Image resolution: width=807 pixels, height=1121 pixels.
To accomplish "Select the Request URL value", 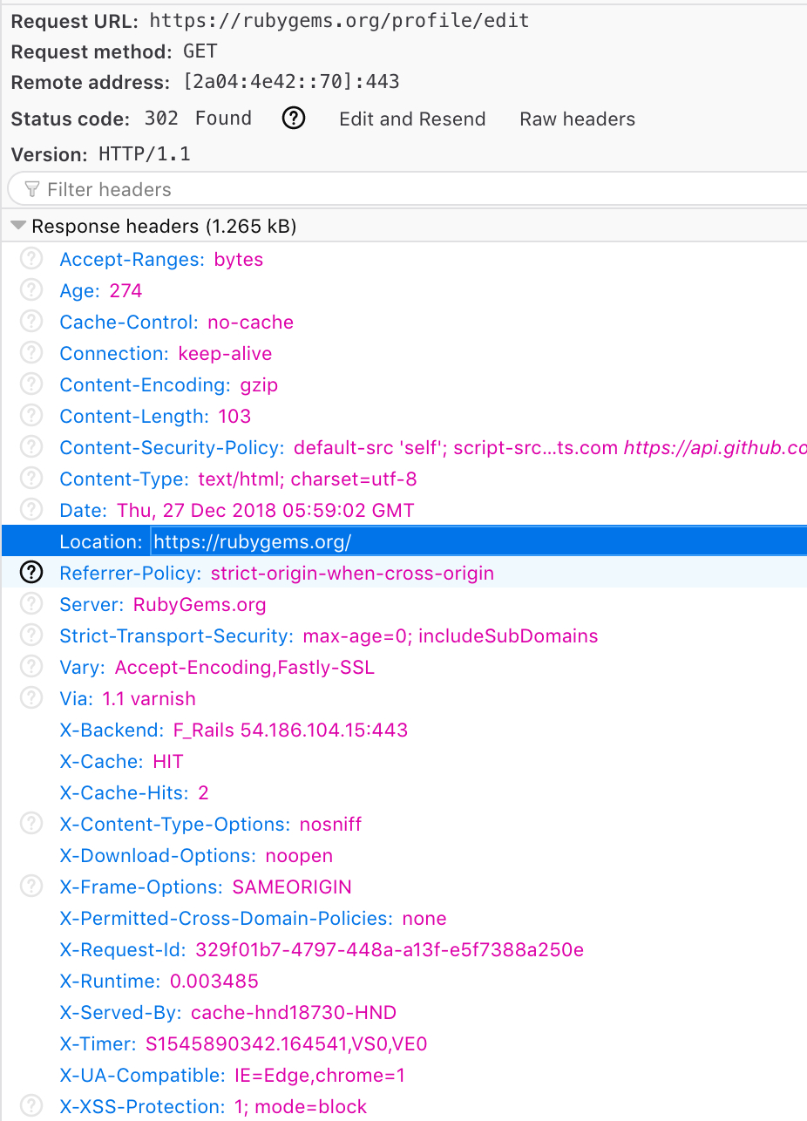I will coord(339,20).
